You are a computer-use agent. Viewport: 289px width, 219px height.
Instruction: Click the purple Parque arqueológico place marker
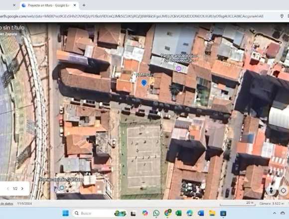click(x=178, y=69)
